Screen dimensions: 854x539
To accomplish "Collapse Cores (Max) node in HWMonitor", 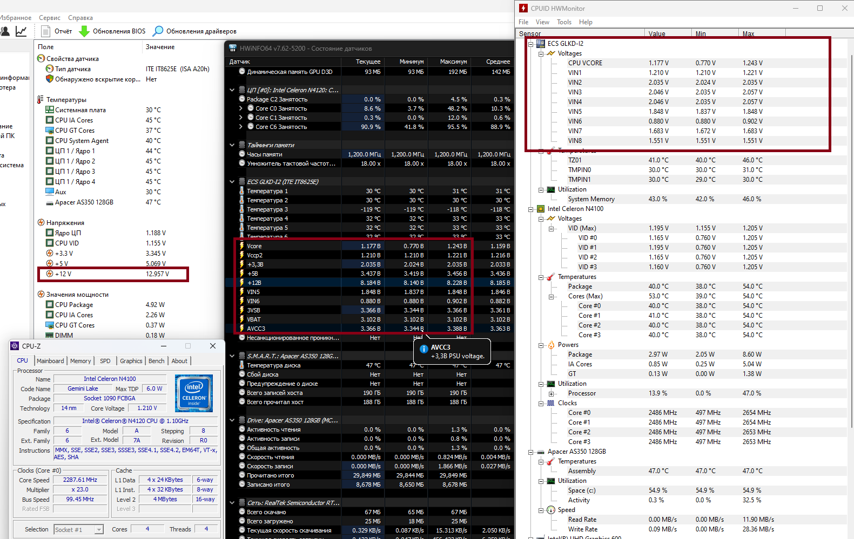I will click(x=551, y=296).
